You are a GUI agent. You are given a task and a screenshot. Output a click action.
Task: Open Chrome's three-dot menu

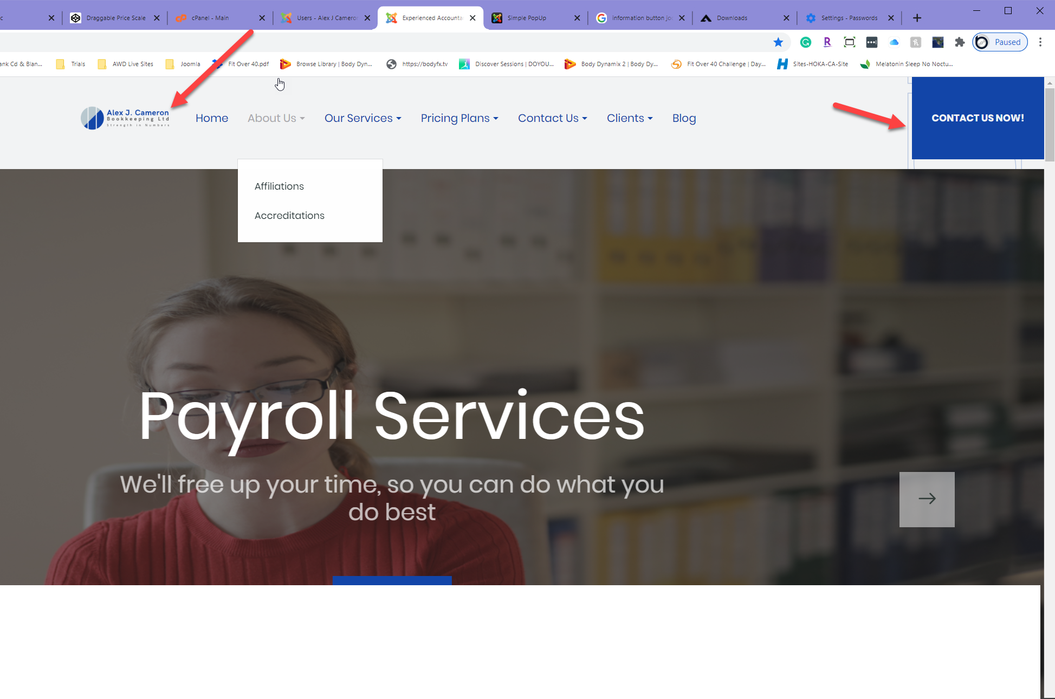coord(1040,42)
